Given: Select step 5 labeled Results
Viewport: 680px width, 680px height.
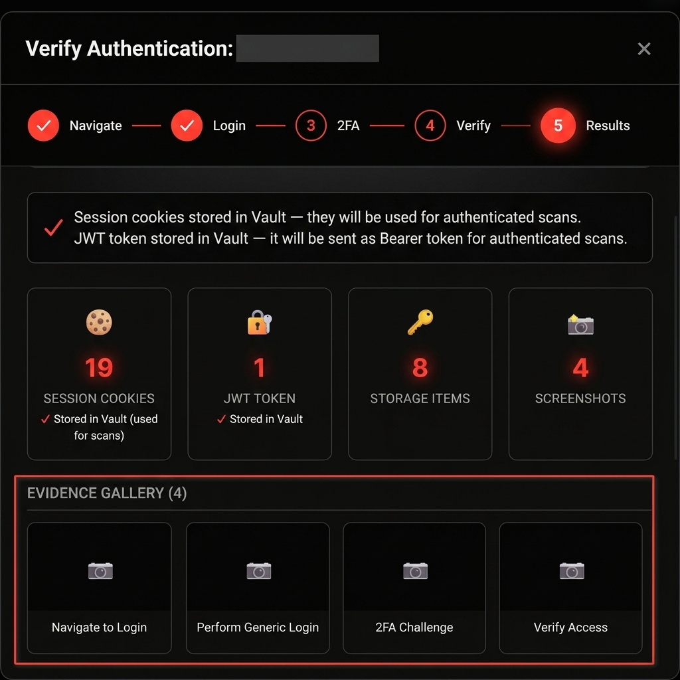Looking at the screenshot, I should pyautogui.click(x=558, y=125).
